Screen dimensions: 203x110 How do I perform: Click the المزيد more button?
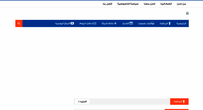(82, 101)
